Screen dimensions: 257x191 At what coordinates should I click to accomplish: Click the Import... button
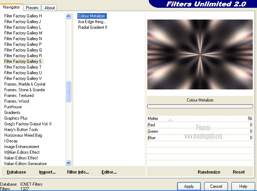(47, 172)
